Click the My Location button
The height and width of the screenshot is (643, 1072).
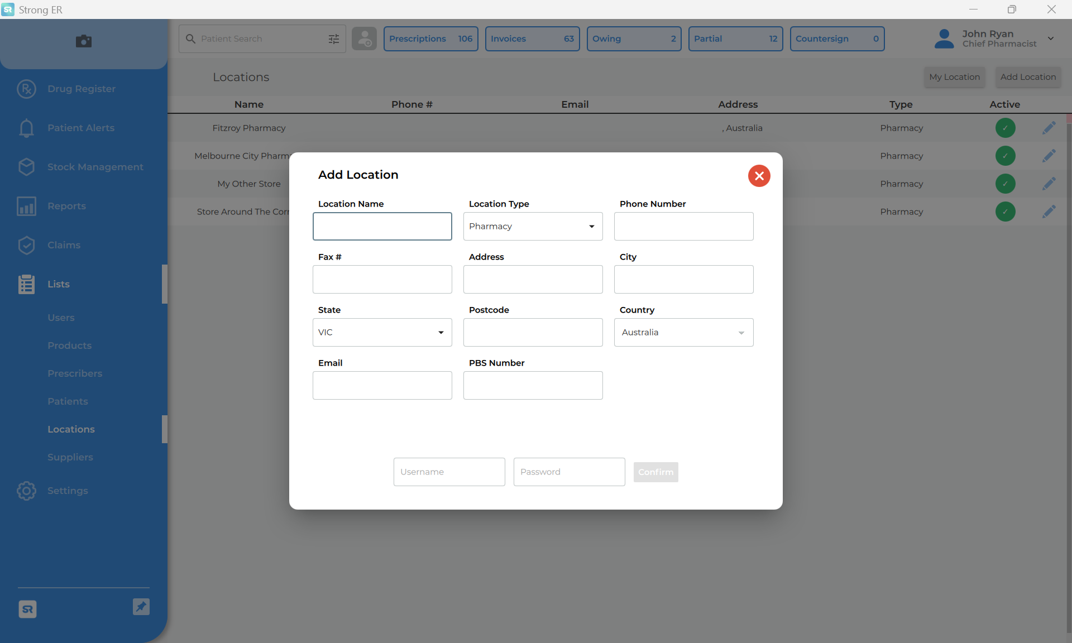955,77
